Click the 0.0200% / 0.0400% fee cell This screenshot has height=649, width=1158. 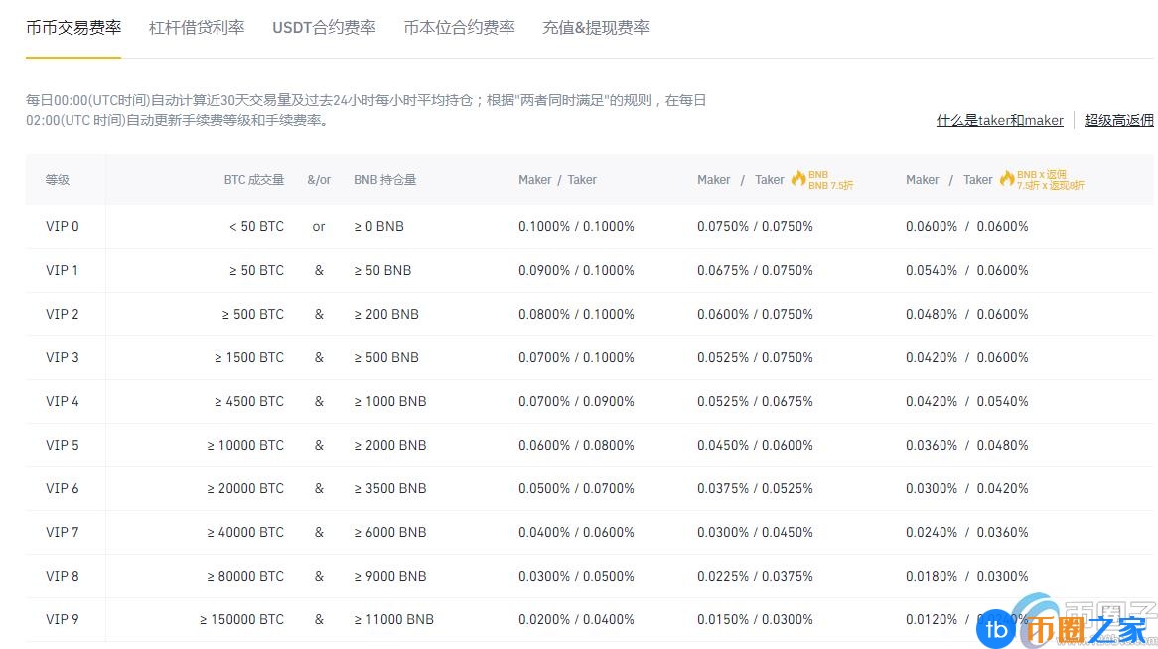[x=576, y=618]
